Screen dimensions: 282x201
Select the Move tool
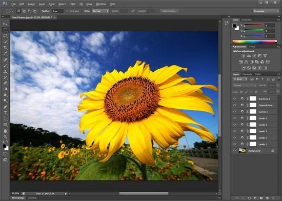click(x=5, y=24)
